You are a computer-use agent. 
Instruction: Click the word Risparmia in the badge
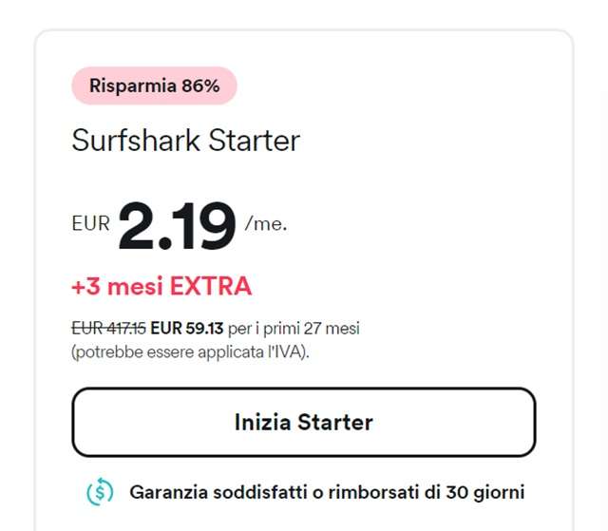tap(134, 85)
